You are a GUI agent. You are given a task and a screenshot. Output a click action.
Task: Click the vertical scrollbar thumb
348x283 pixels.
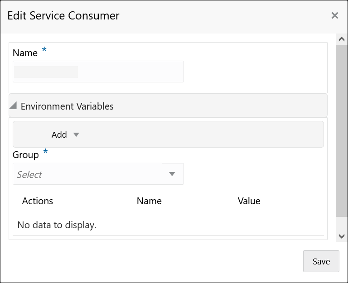pyautogui.click(x=342, y=131)
